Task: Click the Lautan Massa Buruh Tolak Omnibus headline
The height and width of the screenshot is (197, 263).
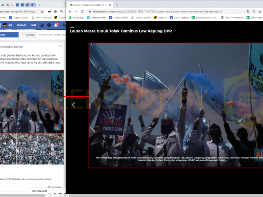Action: 121,31
